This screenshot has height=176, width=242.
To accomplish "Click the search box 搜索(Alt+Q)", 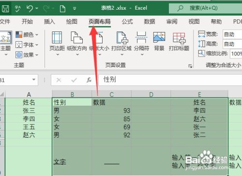I will 205,8.
